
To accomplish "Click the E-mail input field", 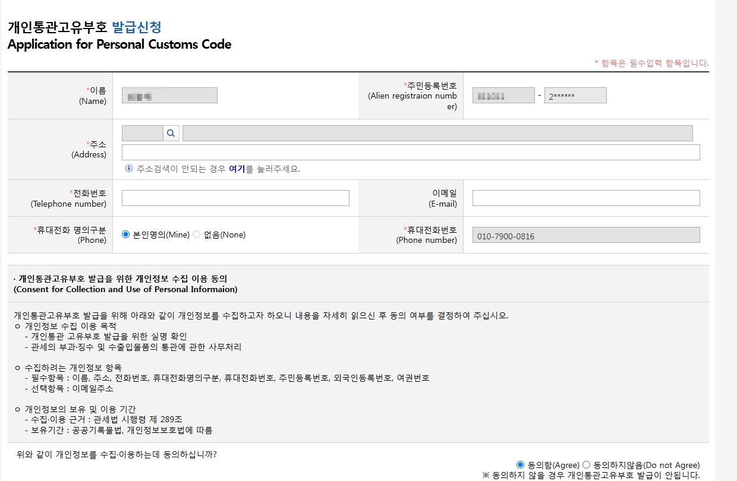I will pyautogui.click(x=585, y=197).
